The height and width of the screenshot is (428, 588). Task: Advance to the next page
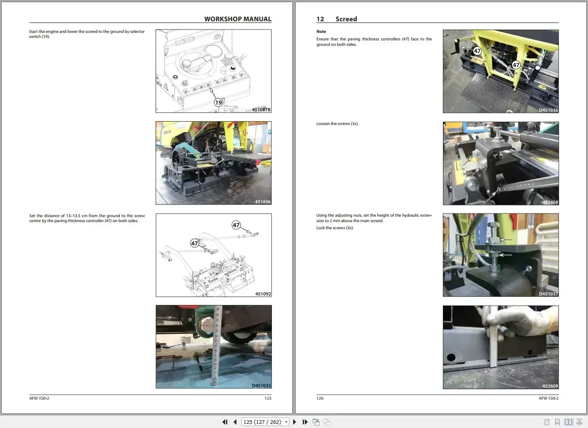point(294,422)
